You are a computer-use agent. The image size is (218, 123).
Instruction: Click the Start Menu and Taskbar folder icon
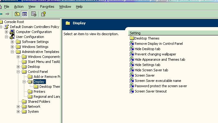pos(24,62)
